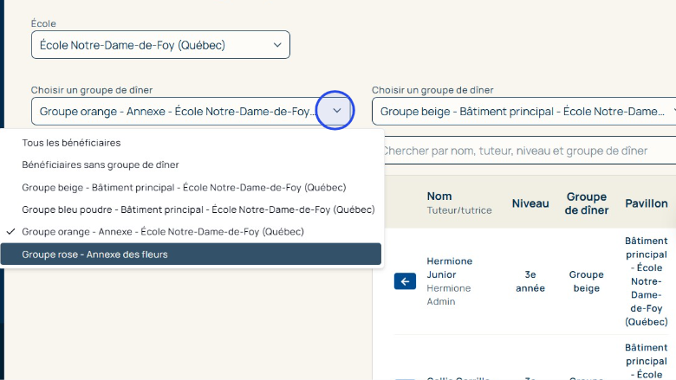
Task: Sort by the Niveau column header
Action: pos(530,203)
